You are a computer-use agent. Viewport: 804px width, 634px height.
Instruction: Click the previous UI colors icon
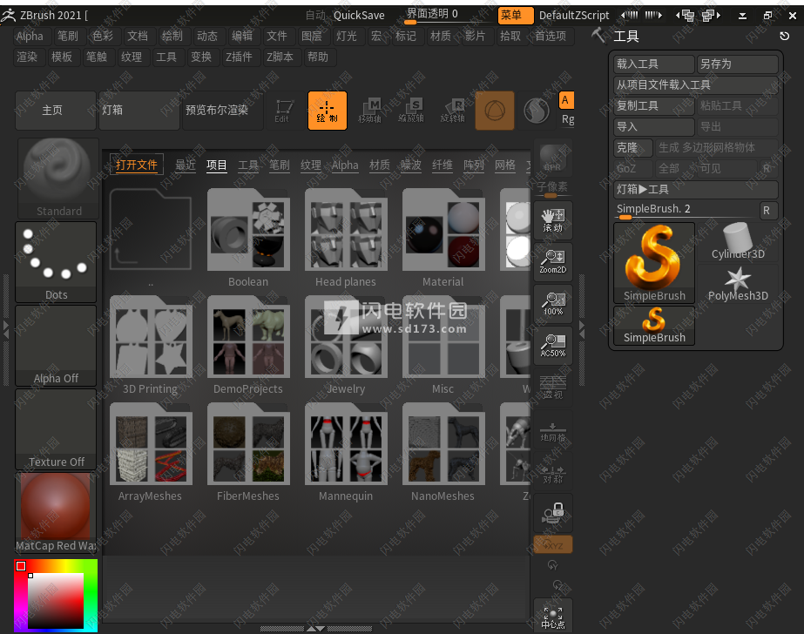(x=685, y=16)
